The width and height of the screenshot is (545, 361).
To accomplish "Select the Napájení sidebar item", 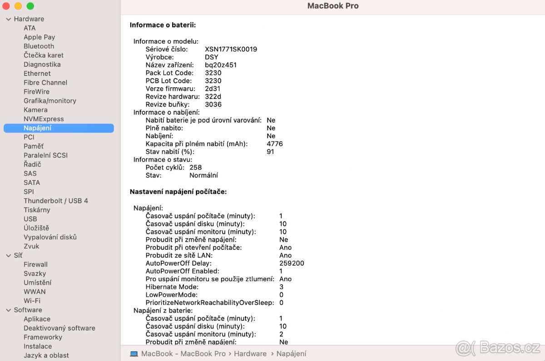I will [37, 128].
